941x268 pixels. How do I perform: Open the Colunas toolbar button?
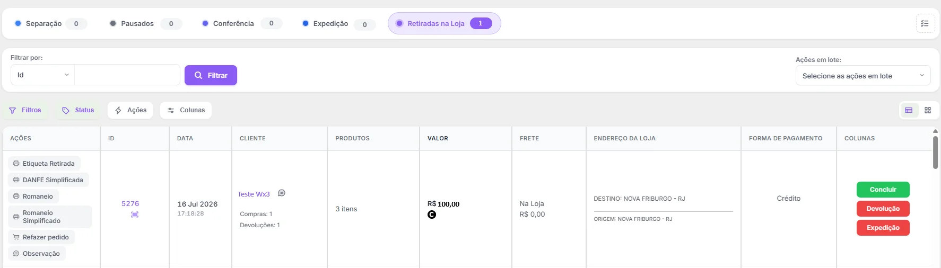click(x=186, y=110)
